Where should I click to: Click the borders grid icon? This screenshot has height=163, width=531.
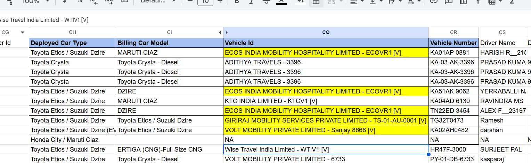(x=316, y=1)
